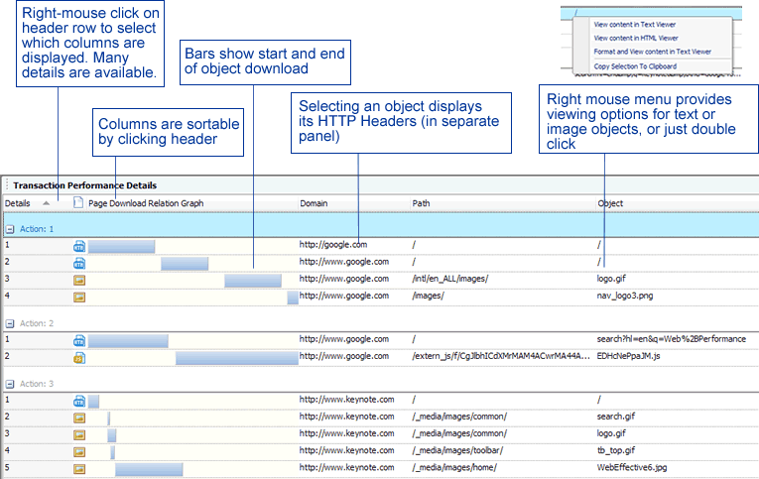The width and height of the screenshot is (759, 479).
Task: Choose View content in HTML Viewer
Action: point(636,38)
